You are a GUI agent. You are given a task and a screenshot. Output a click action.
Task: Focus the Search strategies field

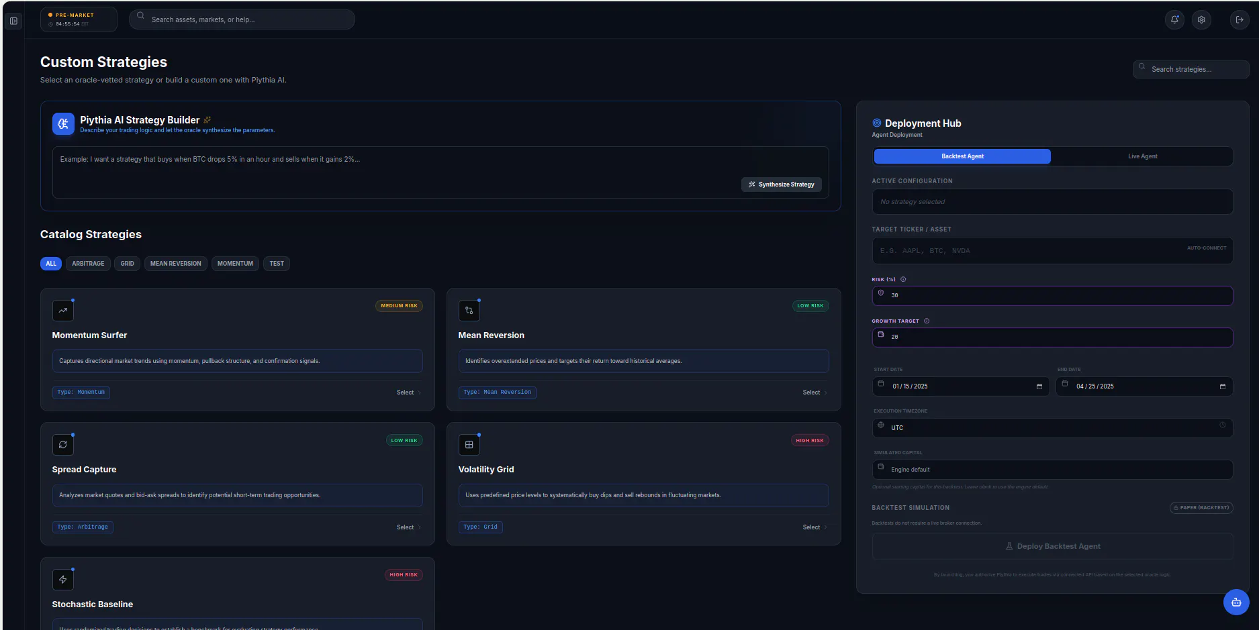(x=1191, y=69)
